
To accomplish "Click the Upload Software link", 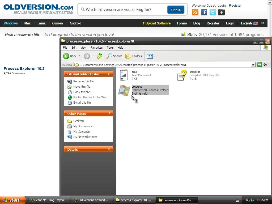I will 156,23.
